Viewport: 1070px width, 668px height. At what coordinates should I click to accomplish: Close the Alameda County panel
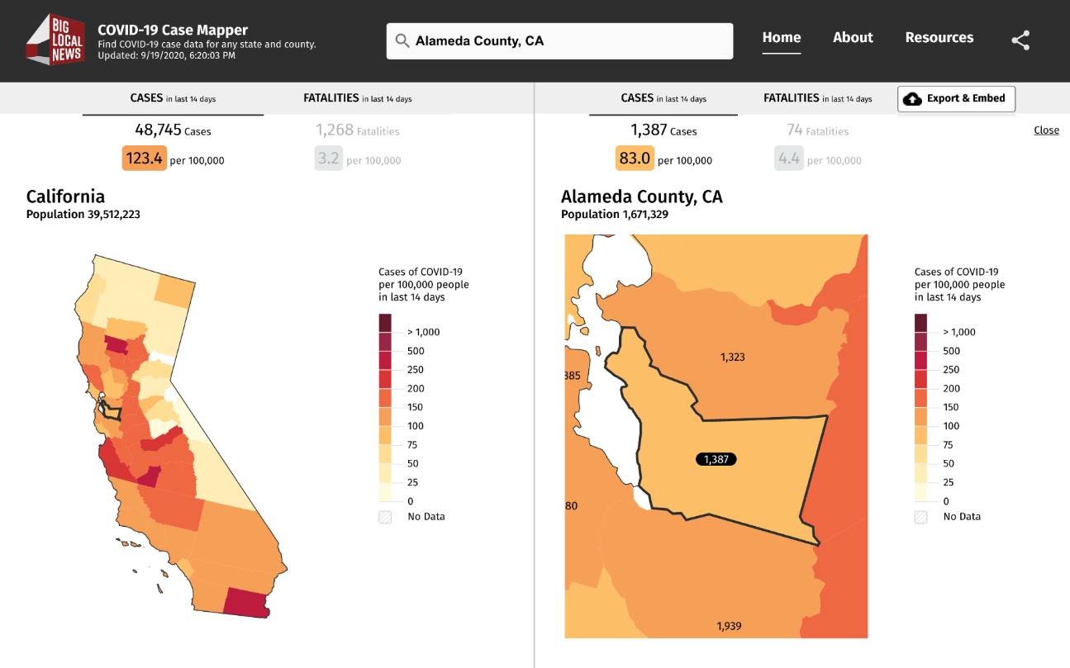(x=1046, y=130)
